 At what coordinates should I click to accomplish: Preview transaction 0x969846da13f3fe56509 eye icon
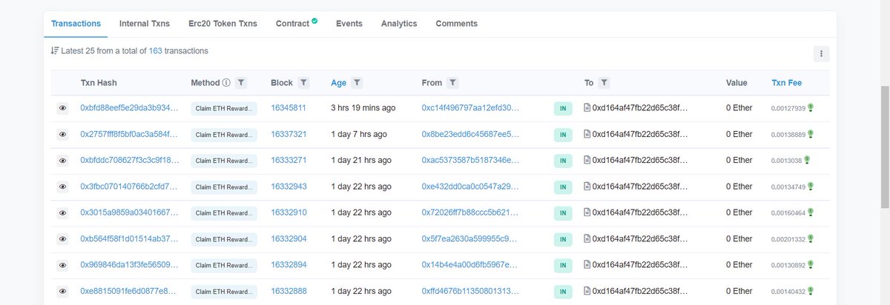(63, 265)
